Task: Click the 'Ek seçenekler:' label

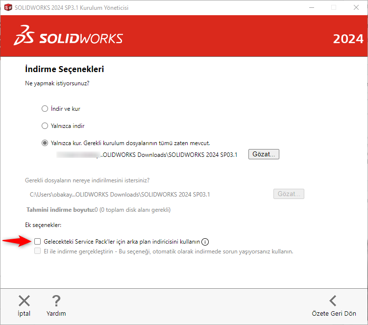Action: (43, 225)
